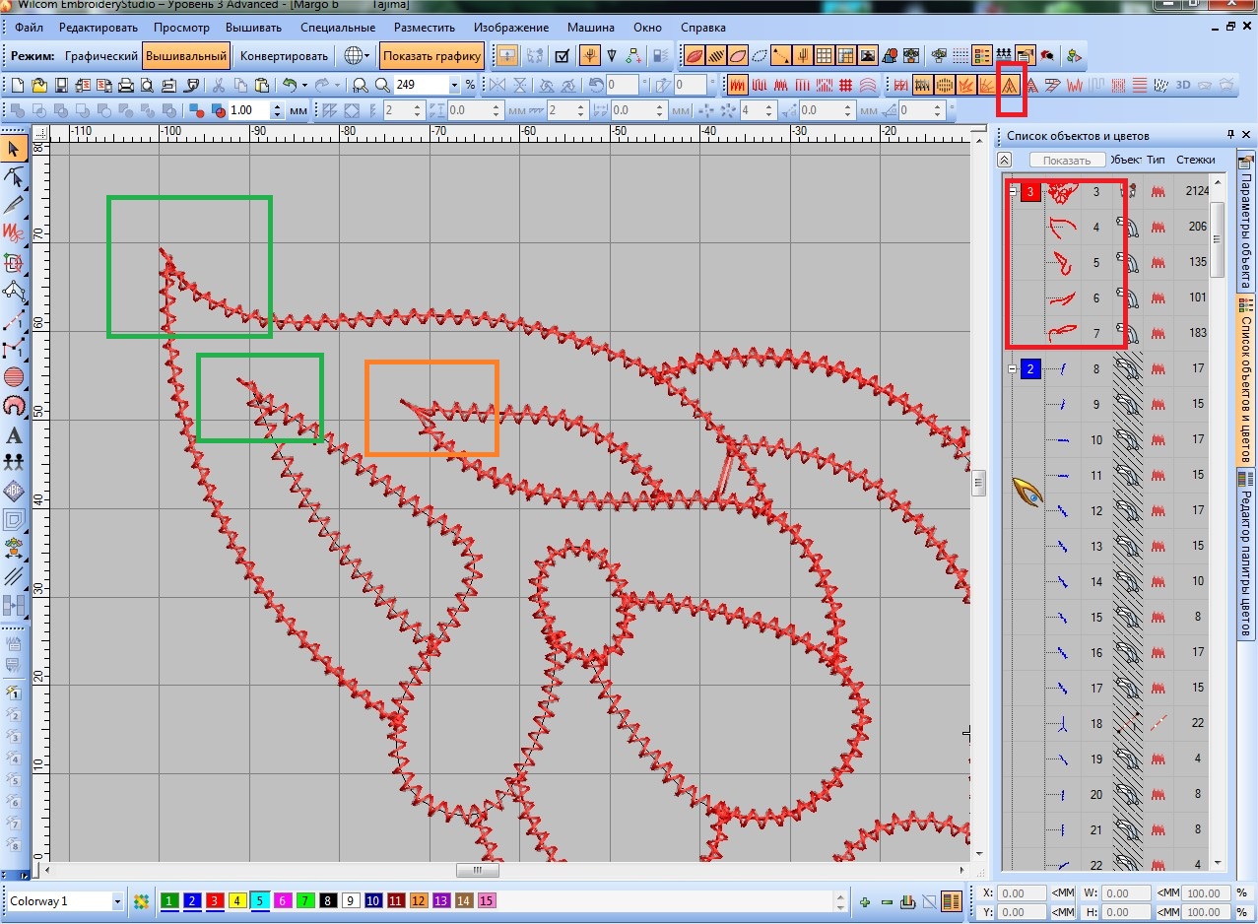This screenshot has height=924, width=1258.
Task: Choose the Lettering 'A' tool
Action: coord(14,435)
